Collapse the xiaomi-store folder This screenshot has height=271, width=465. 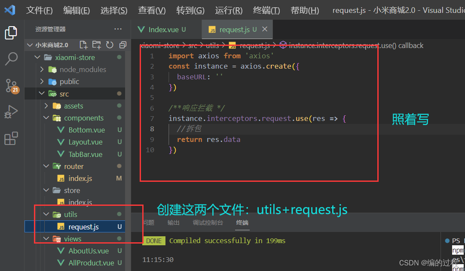(37, 57)
